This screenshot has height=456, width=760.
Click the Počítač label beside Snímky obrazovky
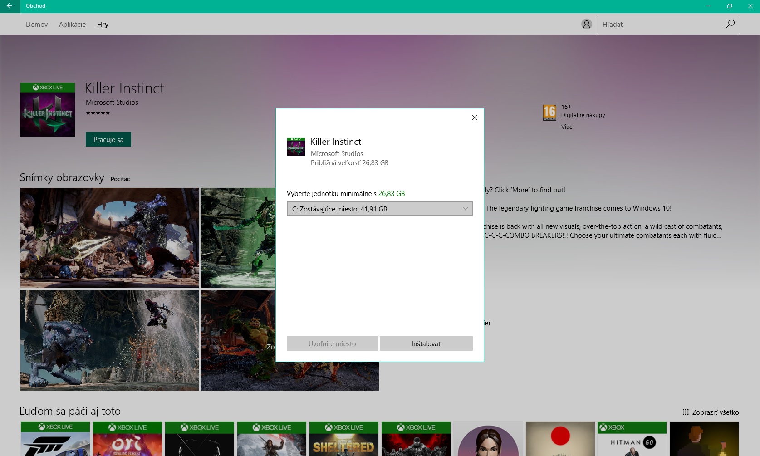click(x=120, y=179)
